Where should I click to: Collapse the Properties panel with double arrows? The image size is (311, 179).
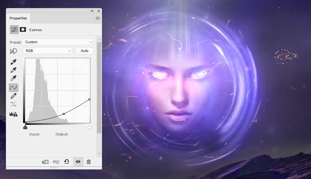(92, 11)
